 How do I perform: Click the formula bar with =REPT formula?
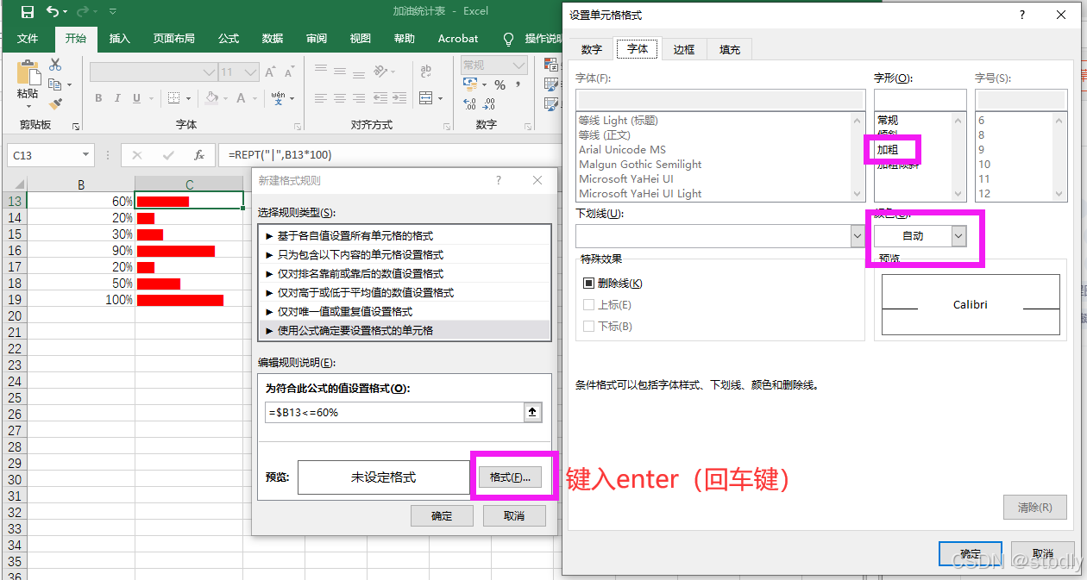pos(388,155)
